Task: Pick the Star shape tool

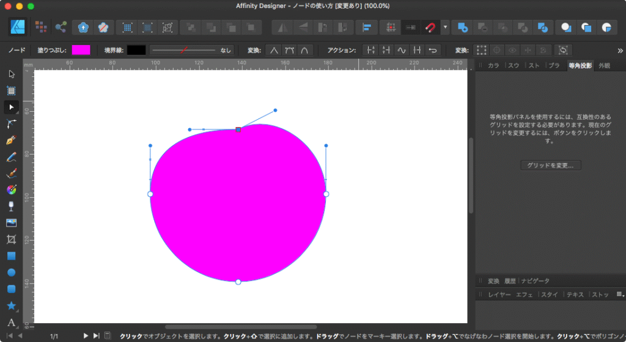Action: [x=11, y=305]
